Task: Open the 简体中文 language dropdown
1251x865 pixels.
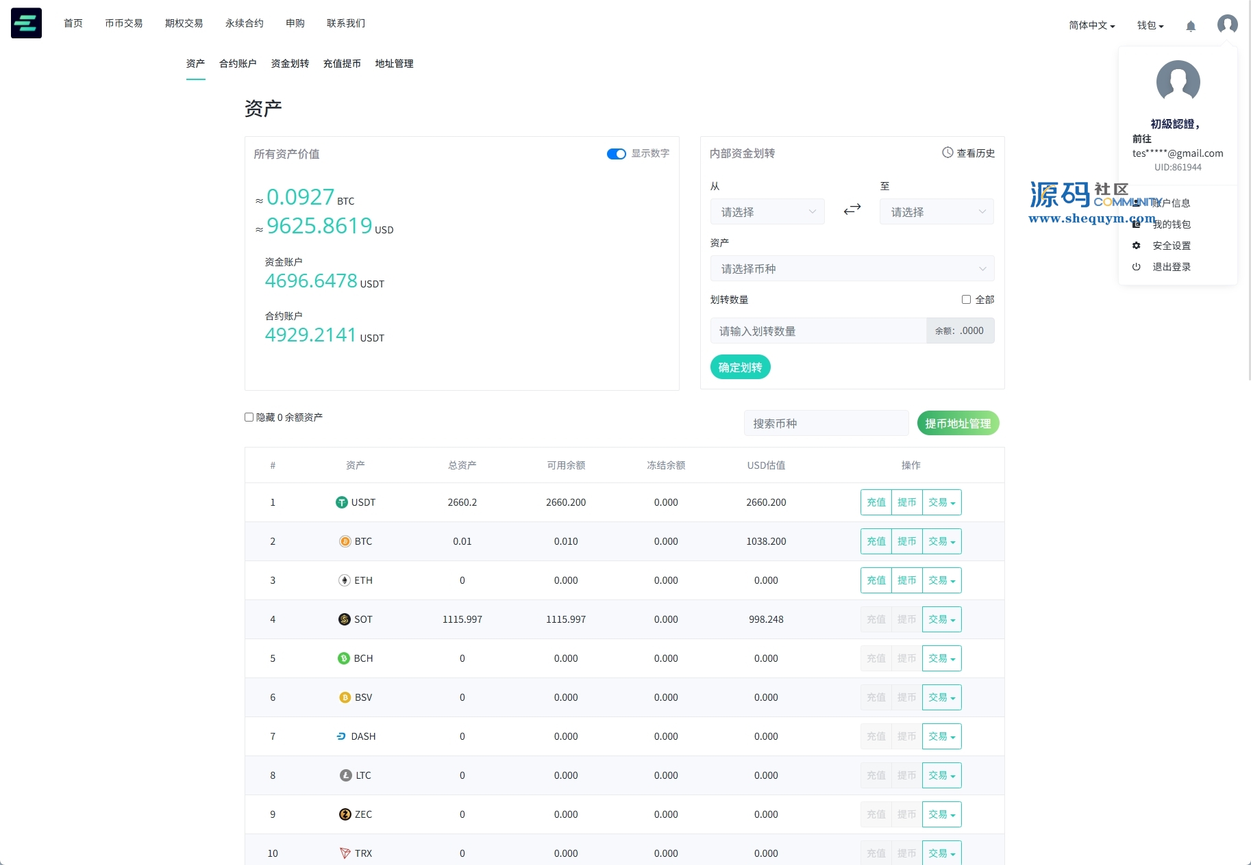Action: tap(1091, 25)
